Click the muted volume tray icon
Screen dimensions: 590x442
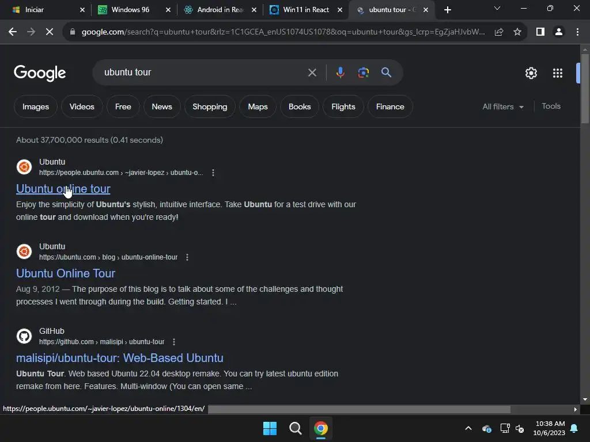point(520,428)
